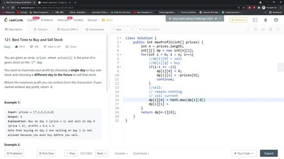Click the Premium button
The width and height of the screenshot is (284, 159).
point(238,20)
